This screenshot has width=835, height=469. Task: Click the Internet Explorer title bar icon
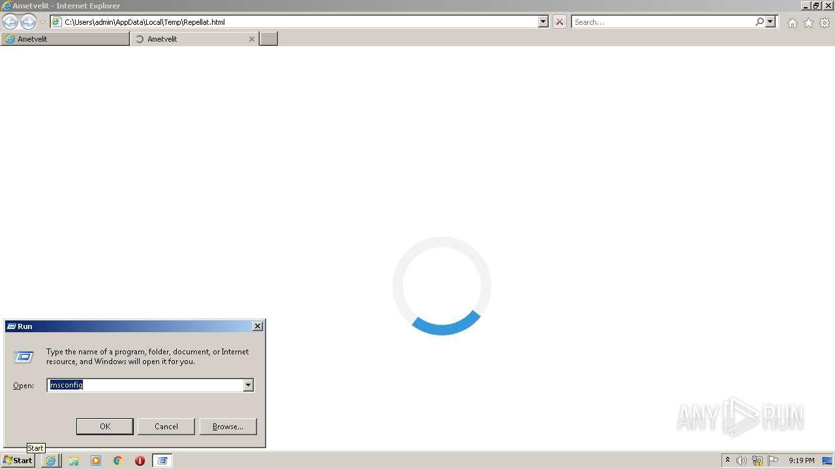[x=7, y=6]
